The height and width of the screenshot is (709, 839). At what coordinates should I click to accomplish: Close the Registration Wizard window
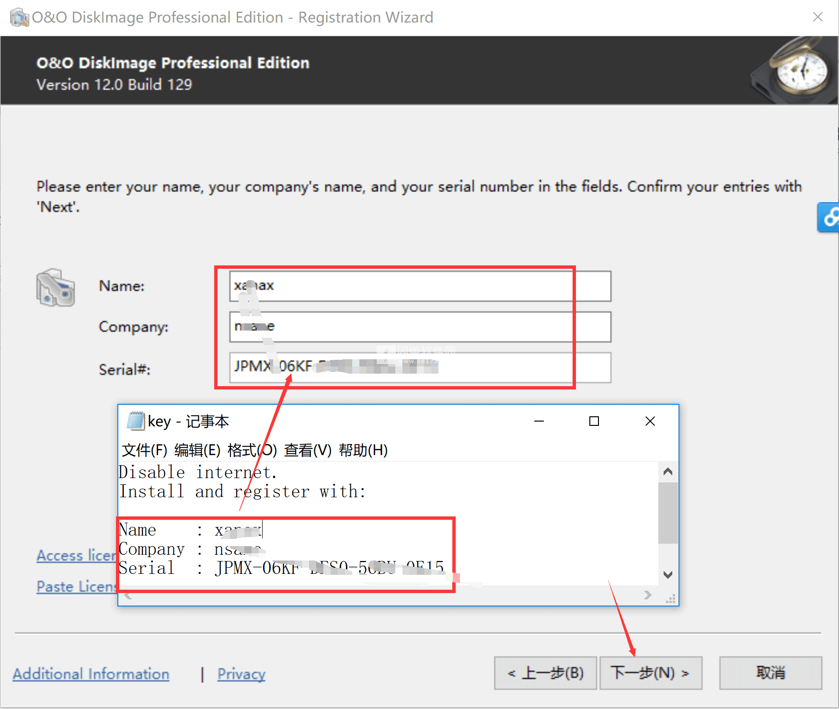[x=817, y=17]
